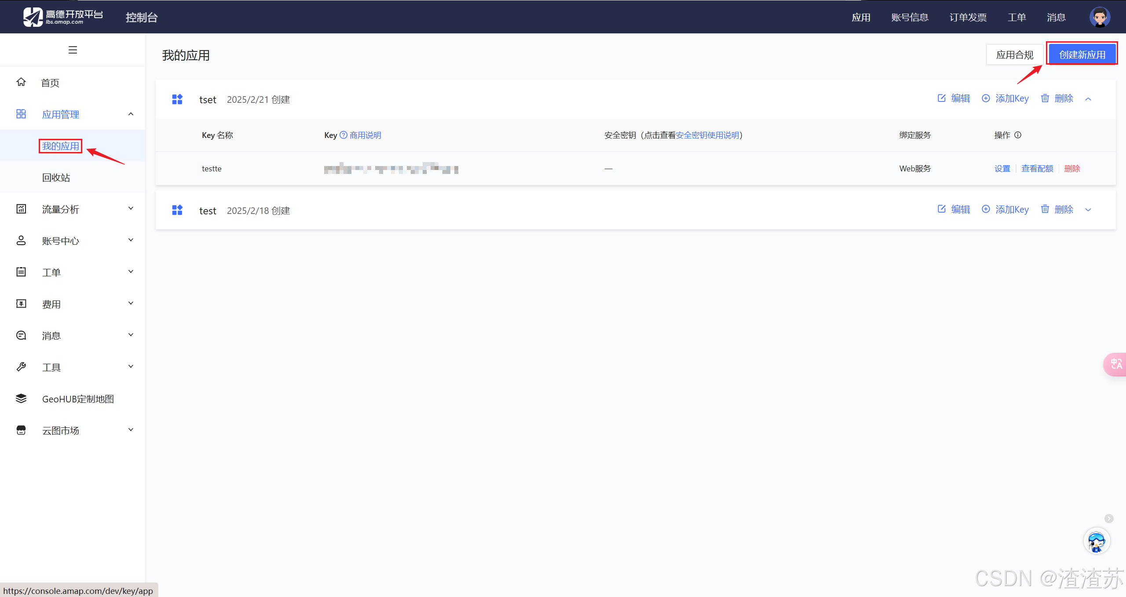The width and height of the screenshot is (1126, 597).
Task: Click the home icon beside 首页
Action: (x=21, y=82)
